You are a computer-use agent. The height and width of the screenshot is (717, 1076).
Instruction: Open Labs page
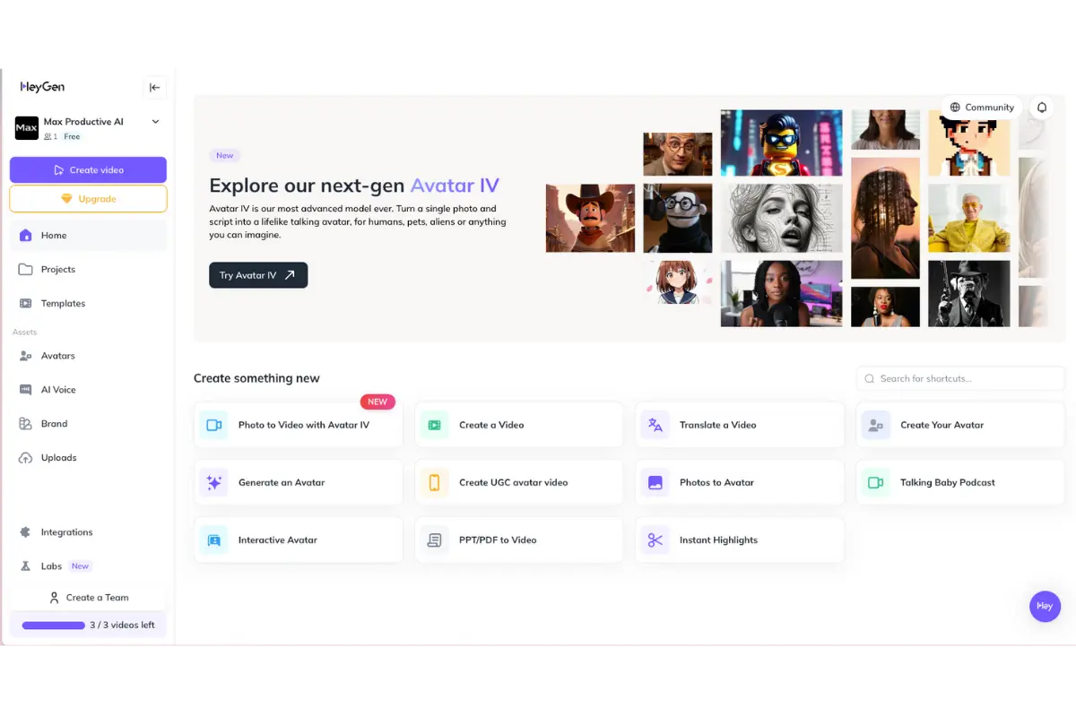(88, 566)
